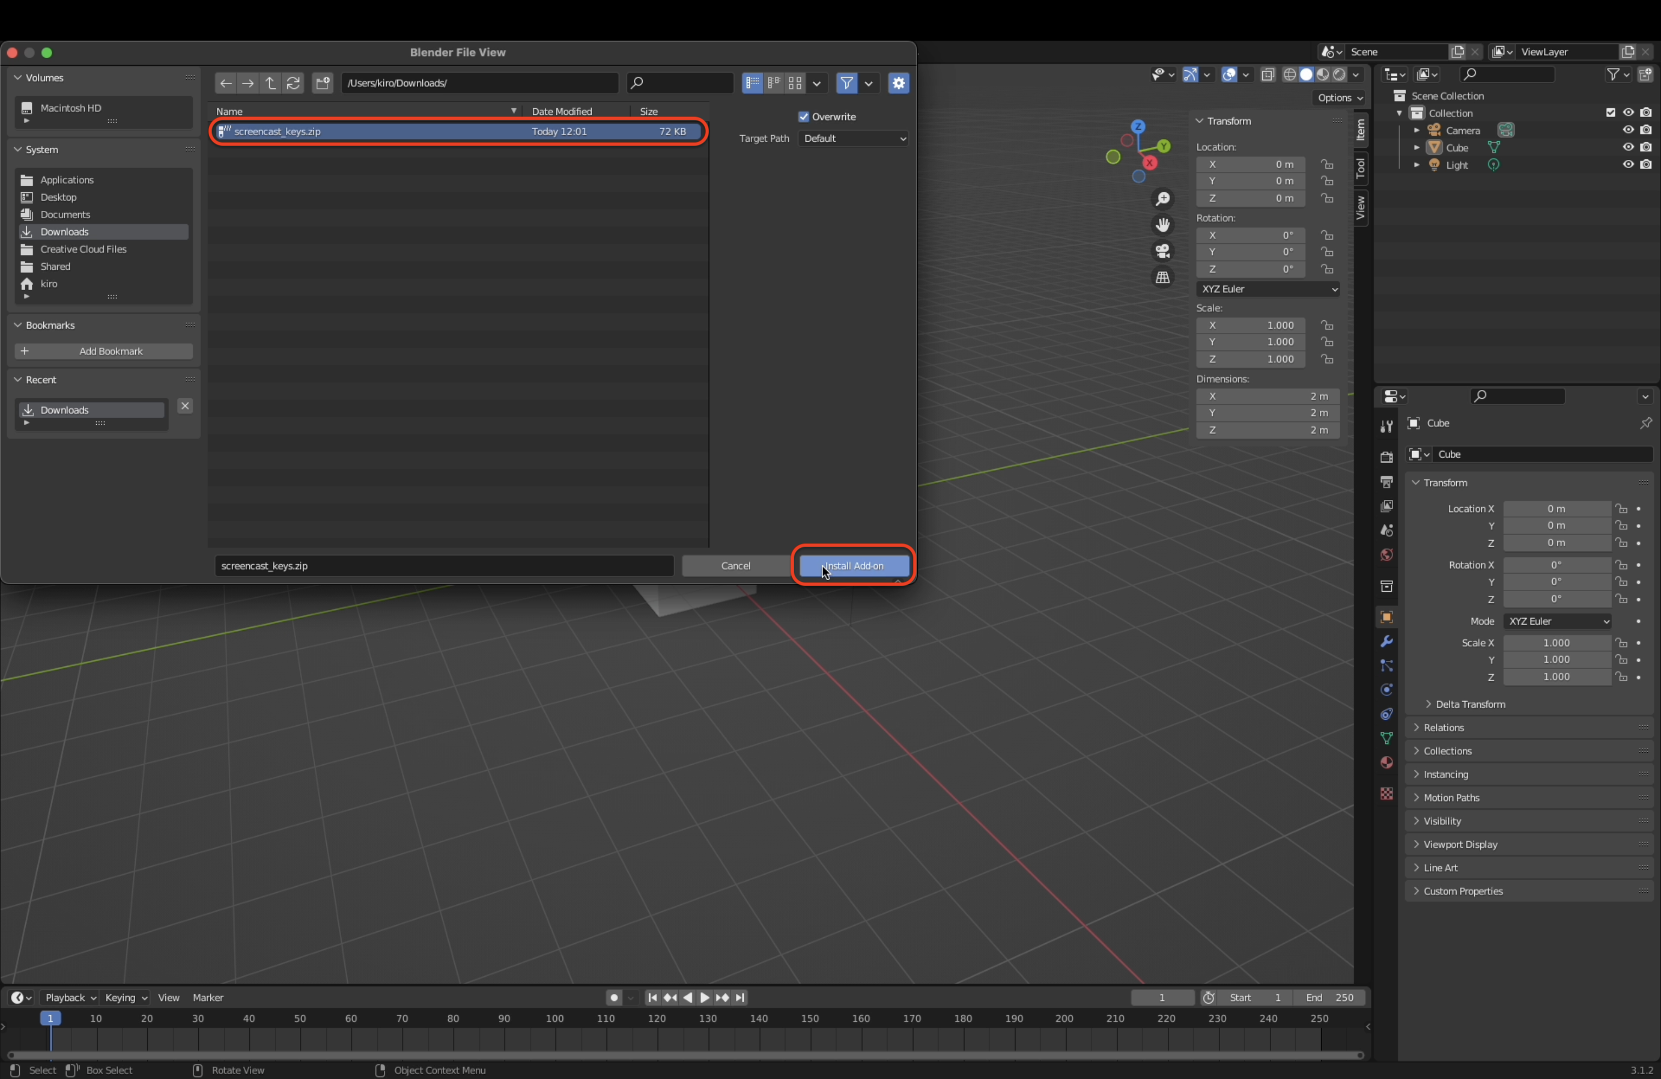Pin the Cube properties context
Image resolution: width=1661 pixels, height=1079 pixels.
coord(1646,423)
